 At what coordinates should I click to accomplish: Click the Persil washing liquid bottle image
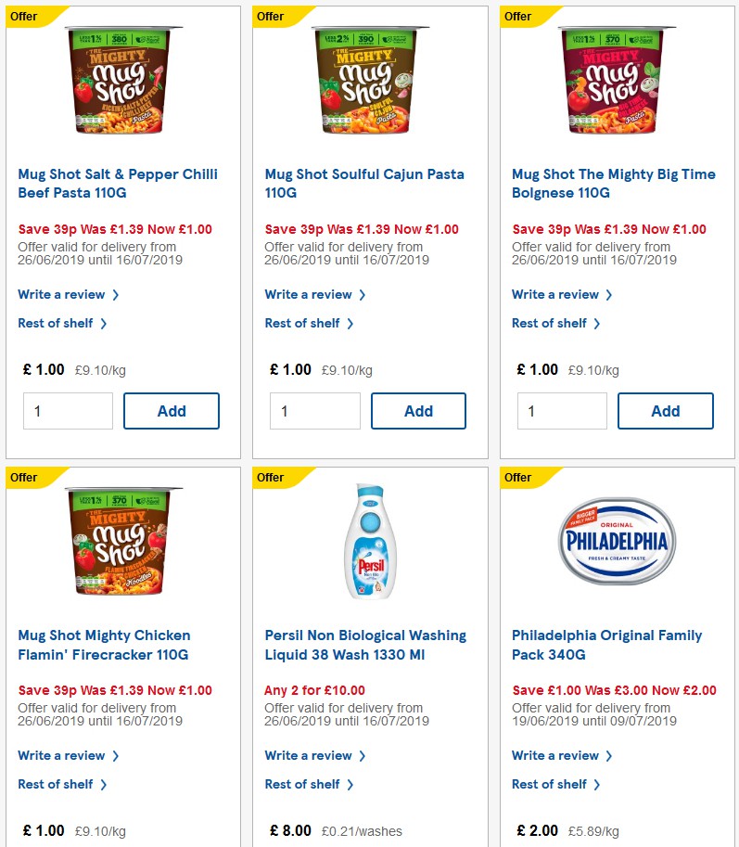tap(370, 541)
